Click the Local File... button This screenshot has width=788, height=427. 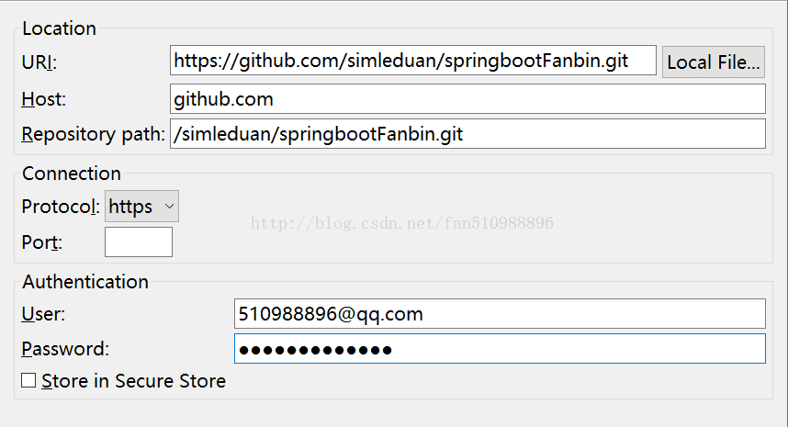[x=713, y=62]
